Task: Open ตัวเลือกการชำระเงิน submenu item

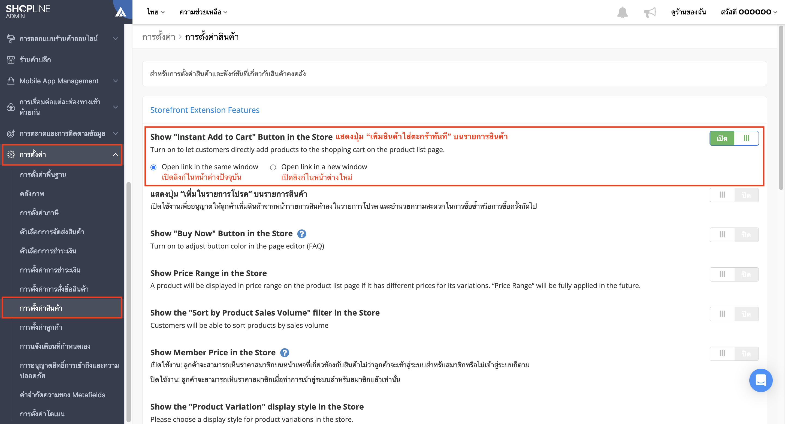Action: [48, 251]
